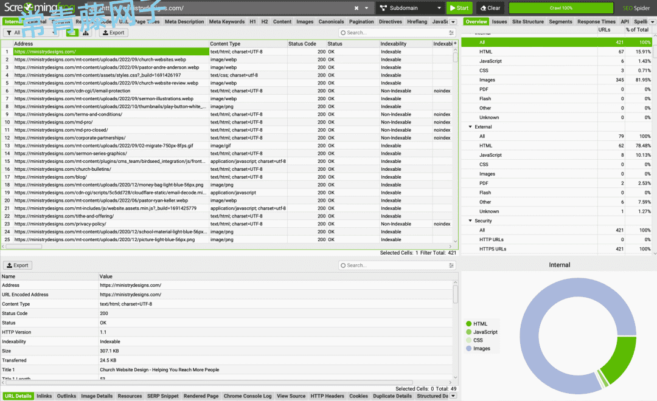
Task: Open the Cookies bottom tab
Action: [x=359, y=396]
